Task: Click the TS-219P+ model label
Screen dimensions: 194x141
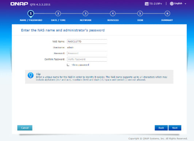Action: pyautogui.click(x=155, y=4)
